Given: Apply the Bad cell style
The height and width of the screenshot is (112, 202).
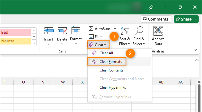Looking at the screenshot, I should click(x=15, y=32).
